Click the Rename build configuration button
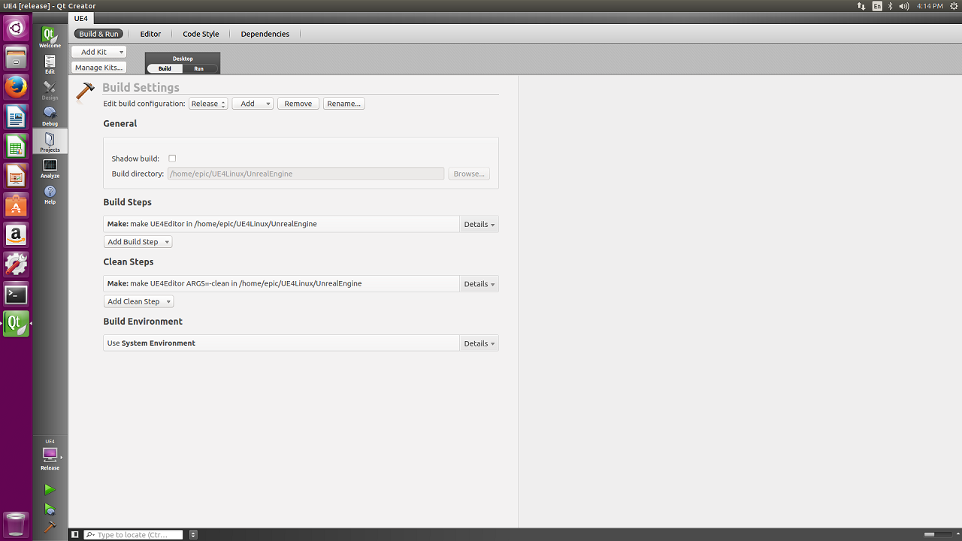The image size is (962, 541). coord(344,104)
